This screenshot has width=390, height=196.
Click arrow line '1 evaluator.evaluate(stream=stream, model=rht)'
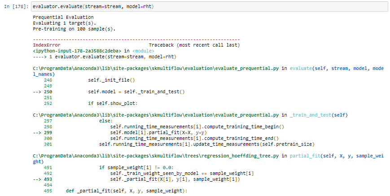click(105, 57)
